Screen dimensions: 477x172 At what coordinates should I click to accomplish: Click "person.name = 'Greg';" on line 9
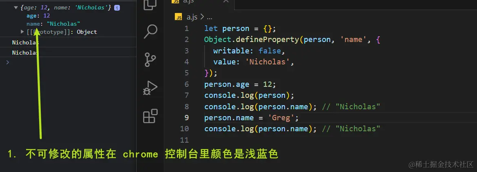click(x=252, y=118)
